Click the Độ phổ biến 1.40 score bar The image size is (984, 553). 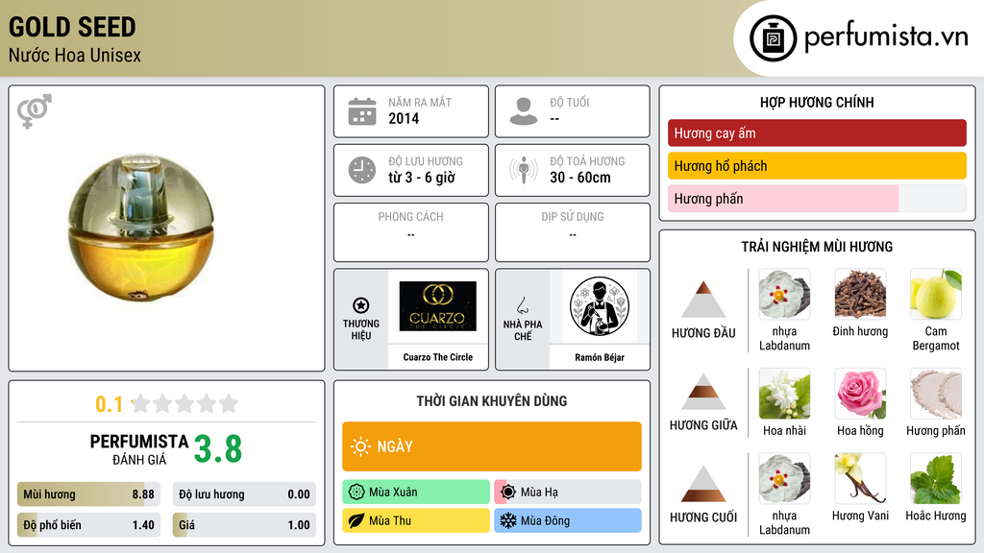[x=88, y=525]
